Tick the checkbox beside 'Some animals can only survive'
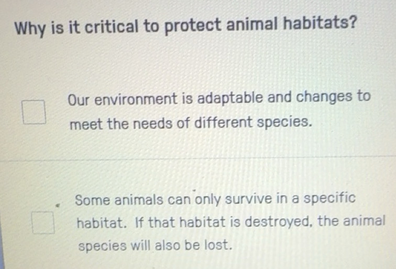Viewport: 396px width, 269px height. tap(43, 222)
